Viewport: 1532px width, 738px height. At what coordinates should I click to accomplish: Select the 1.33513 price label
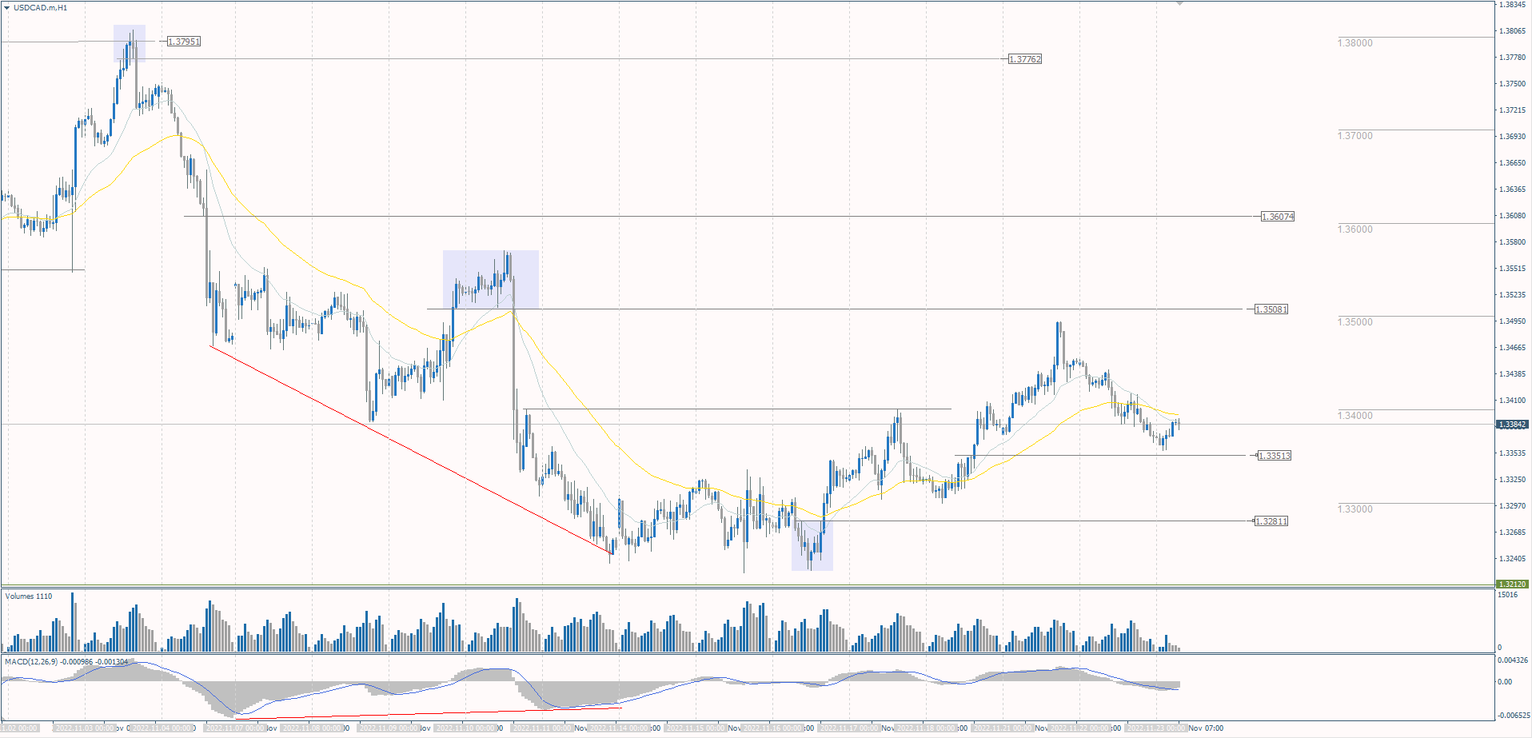point(1275,456)
